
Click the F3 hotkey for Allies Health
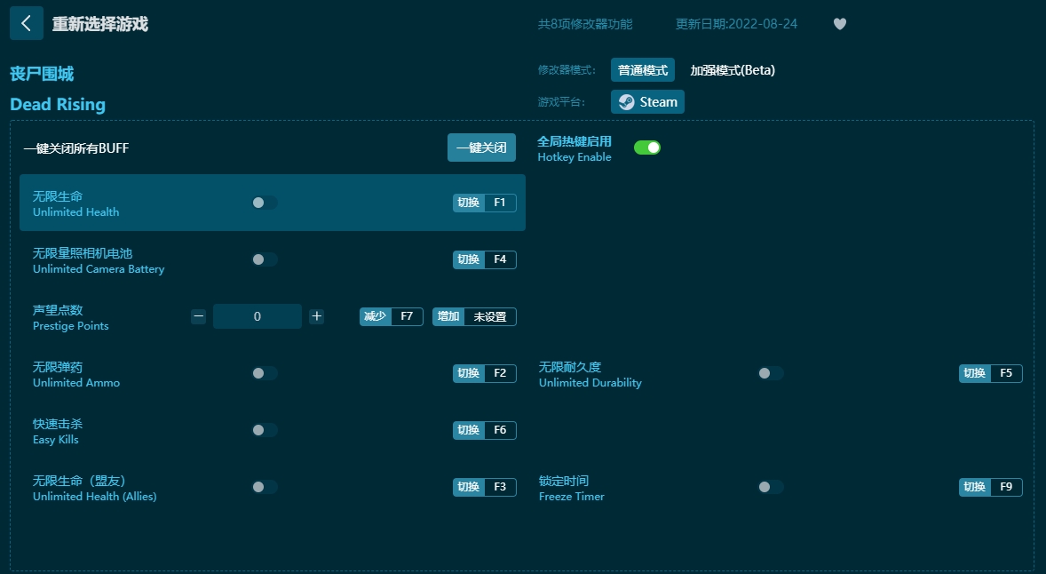pos(484,487)
